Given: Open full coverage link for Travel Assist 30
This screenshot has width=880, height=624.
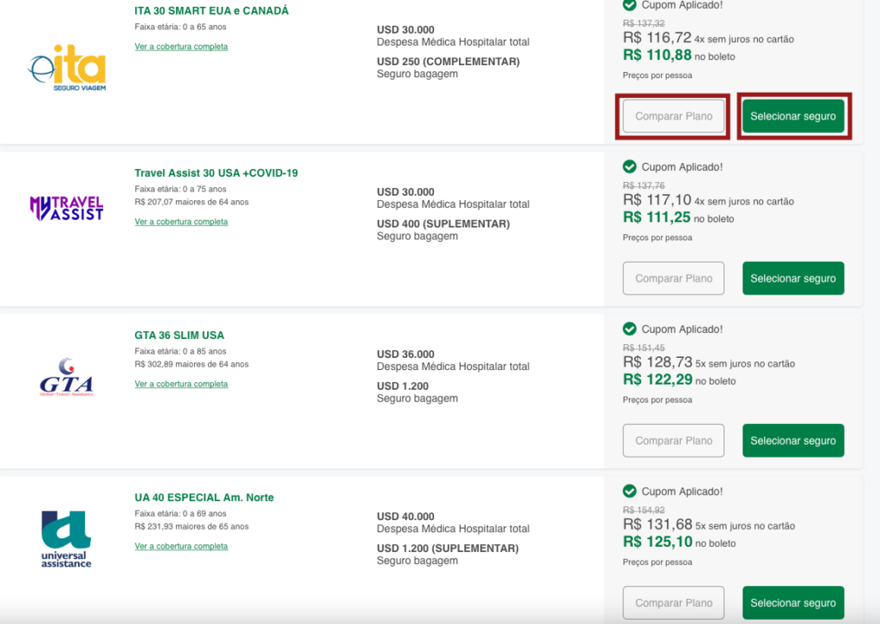Looking at the screenshot, I should [x=181, y=221].
